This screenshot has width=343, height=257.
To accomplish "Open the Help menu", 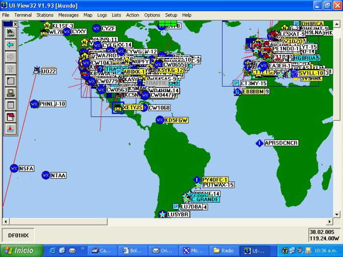I will (187, 15).
